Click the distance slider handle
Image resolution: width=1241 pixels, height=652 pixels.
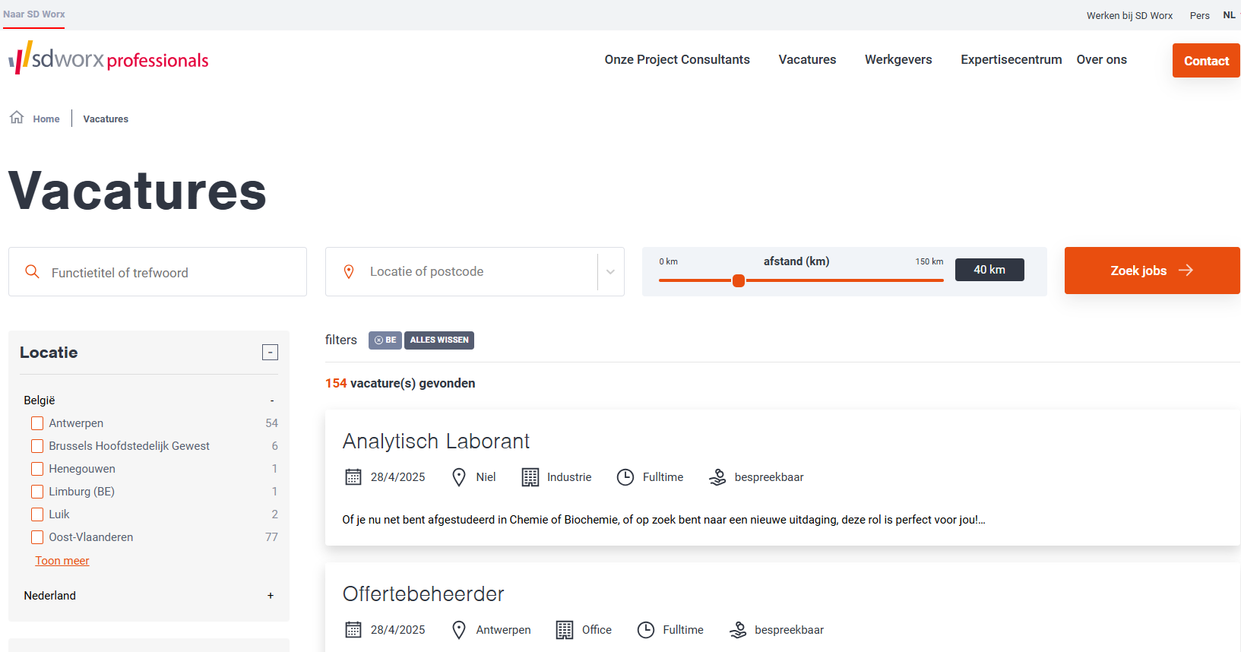[x=738, y=280]
